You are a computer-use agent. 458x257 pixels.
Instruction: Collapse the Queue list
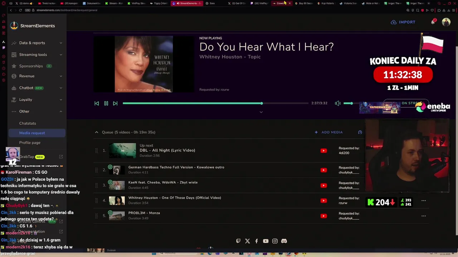click(97, 132)
